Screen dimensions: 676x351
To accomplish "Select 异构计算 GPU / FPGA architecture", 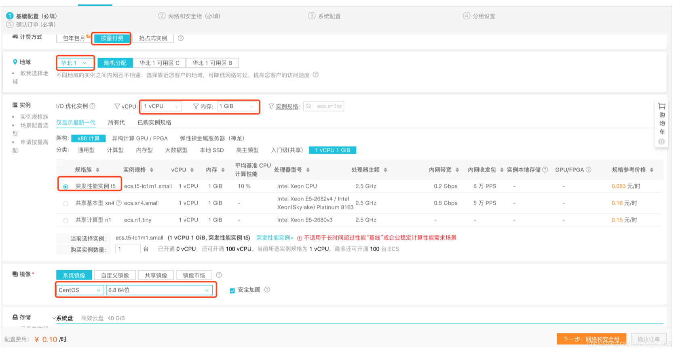I will click(x=140, y=138).
